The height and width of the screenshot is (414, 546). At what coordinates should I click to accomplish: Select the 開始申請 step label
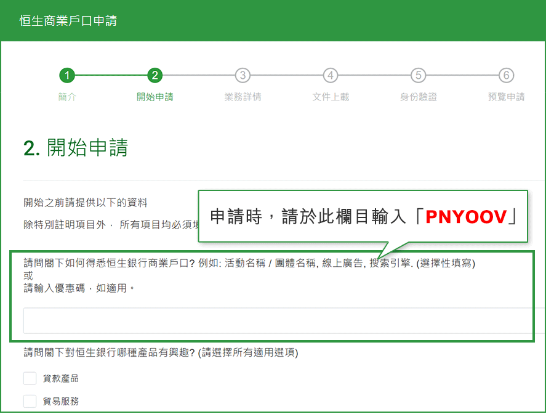pos(155,97)
